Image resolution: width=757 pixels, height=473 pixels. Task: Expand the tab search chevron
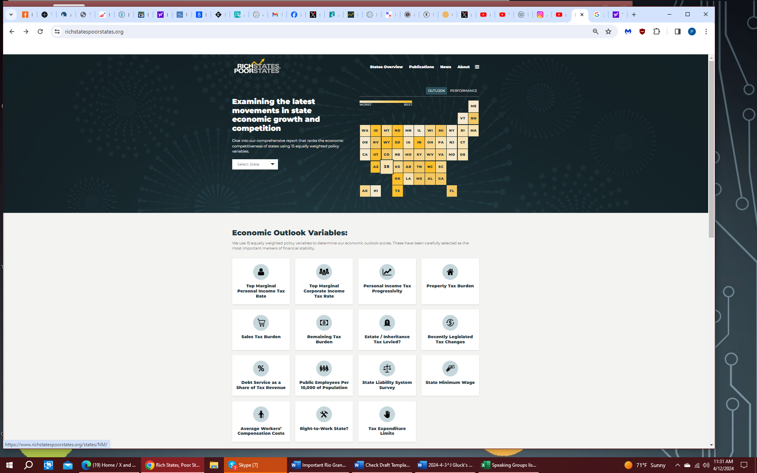point(11,15)
